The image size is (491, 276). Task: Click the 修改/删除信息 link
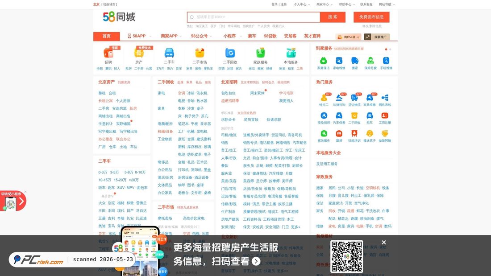click(x=372, y=26)
